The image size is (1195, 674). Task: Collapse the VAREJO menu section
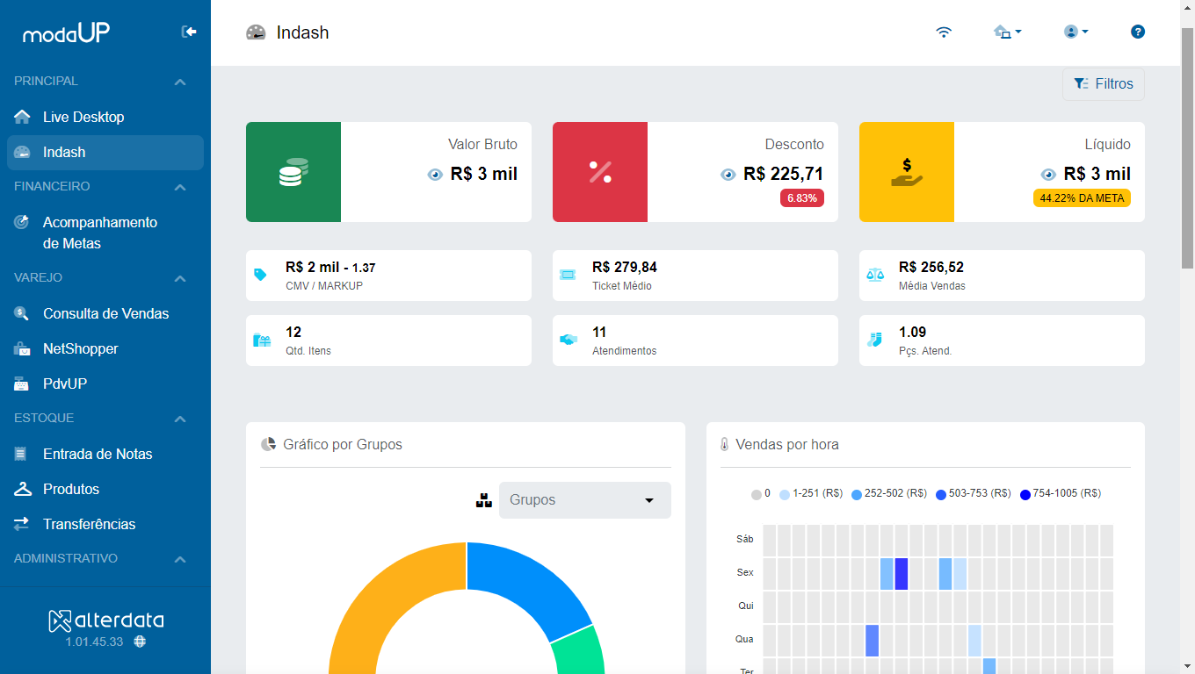[x=180, y=278]
